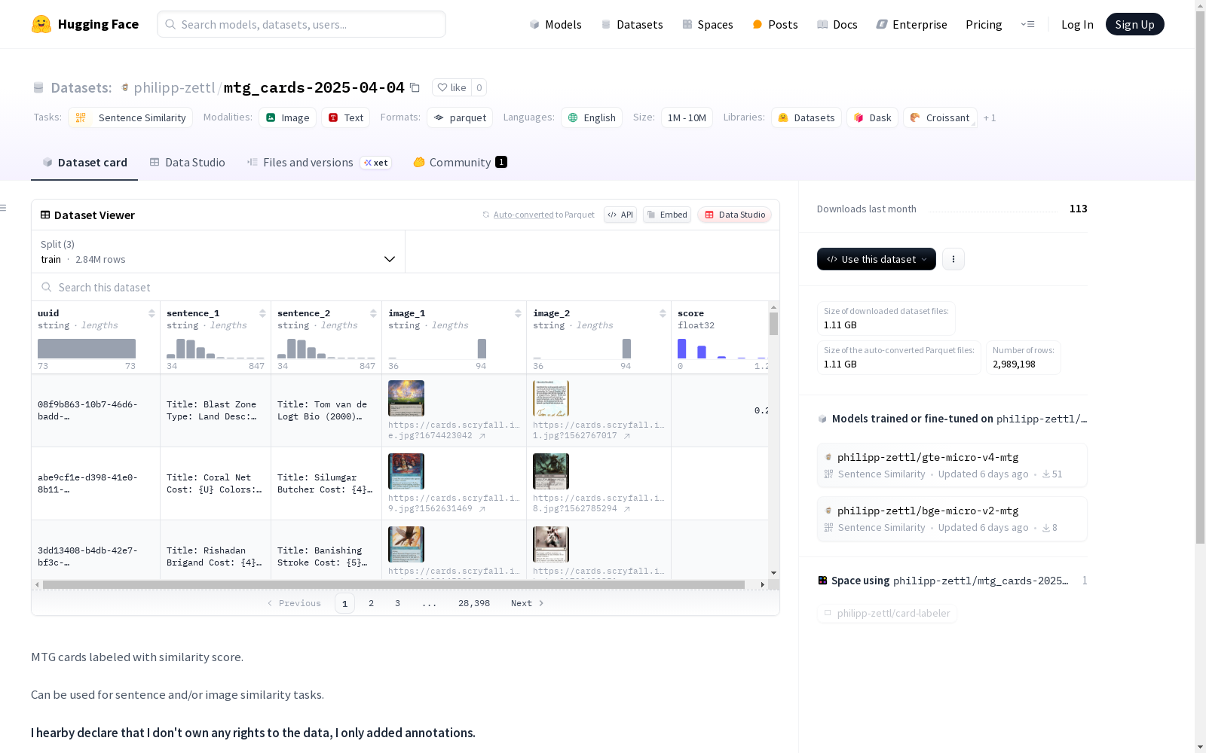This screenshot has height=753, width=1206.
Task: Open the Datasets menu
Action: tap(632, 24)
